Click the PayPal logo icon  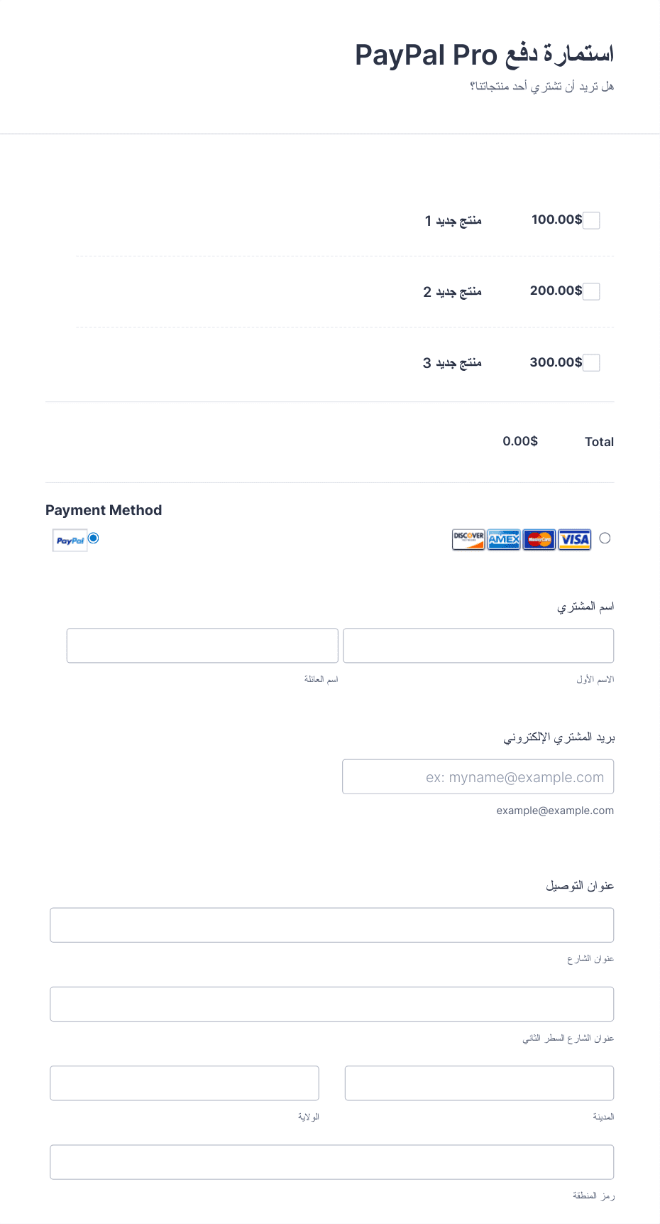pyautogui.click(x=70, y=541)
